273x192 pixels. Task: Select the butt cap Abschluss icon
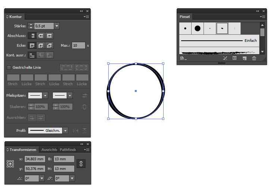[x=32, y=36]
